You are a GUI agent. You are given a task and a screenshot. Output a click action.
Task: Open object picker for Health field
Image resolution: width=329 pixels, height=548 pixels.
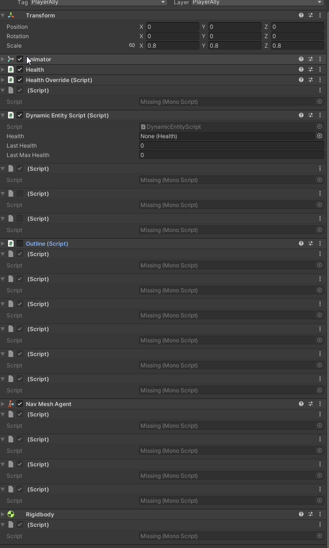tap(320, 136)
